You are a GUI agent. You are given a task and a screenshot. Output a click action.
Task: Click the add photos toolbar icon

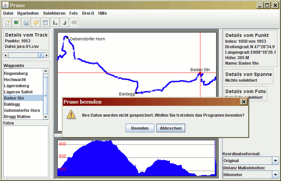pos(16,23)
